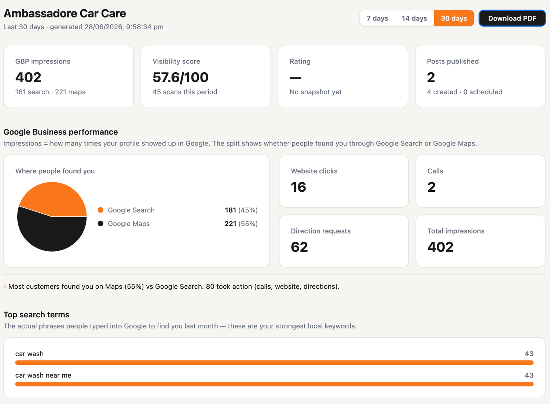Select the 7 days range
This screenshot has width=550, height=404.
377,18
